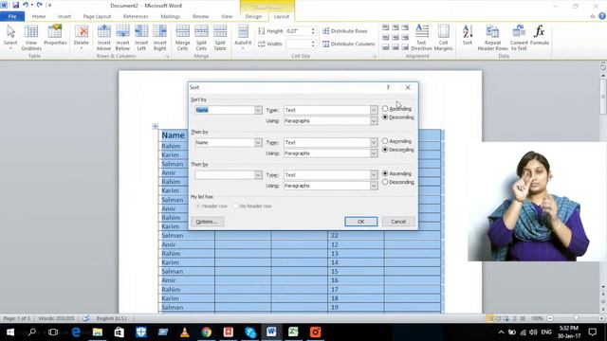The image size is (607, 341).
Task: Switch to the Insert tab
Action: click(x=64, y=16)
